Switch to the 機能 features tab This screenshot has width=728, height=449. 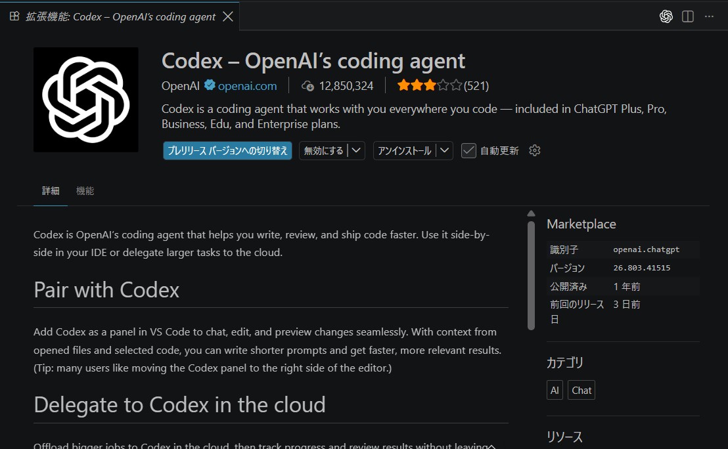point(85,190)
